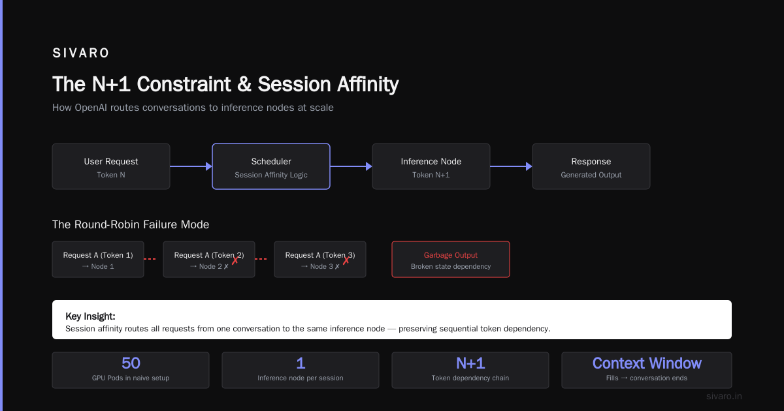The width and height of the screenshot is (784, 411).
Task: Select the highlighted Scheduler box
Action: pyautogui.click(x=271, y=166)
